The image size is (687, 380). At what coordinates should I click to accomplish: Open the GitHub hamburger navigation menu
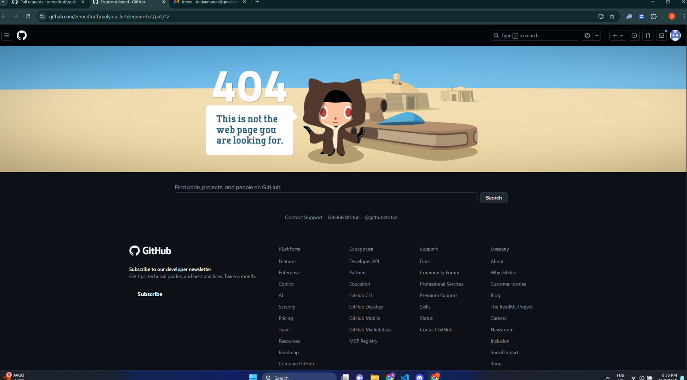click(x=7, y=35)
